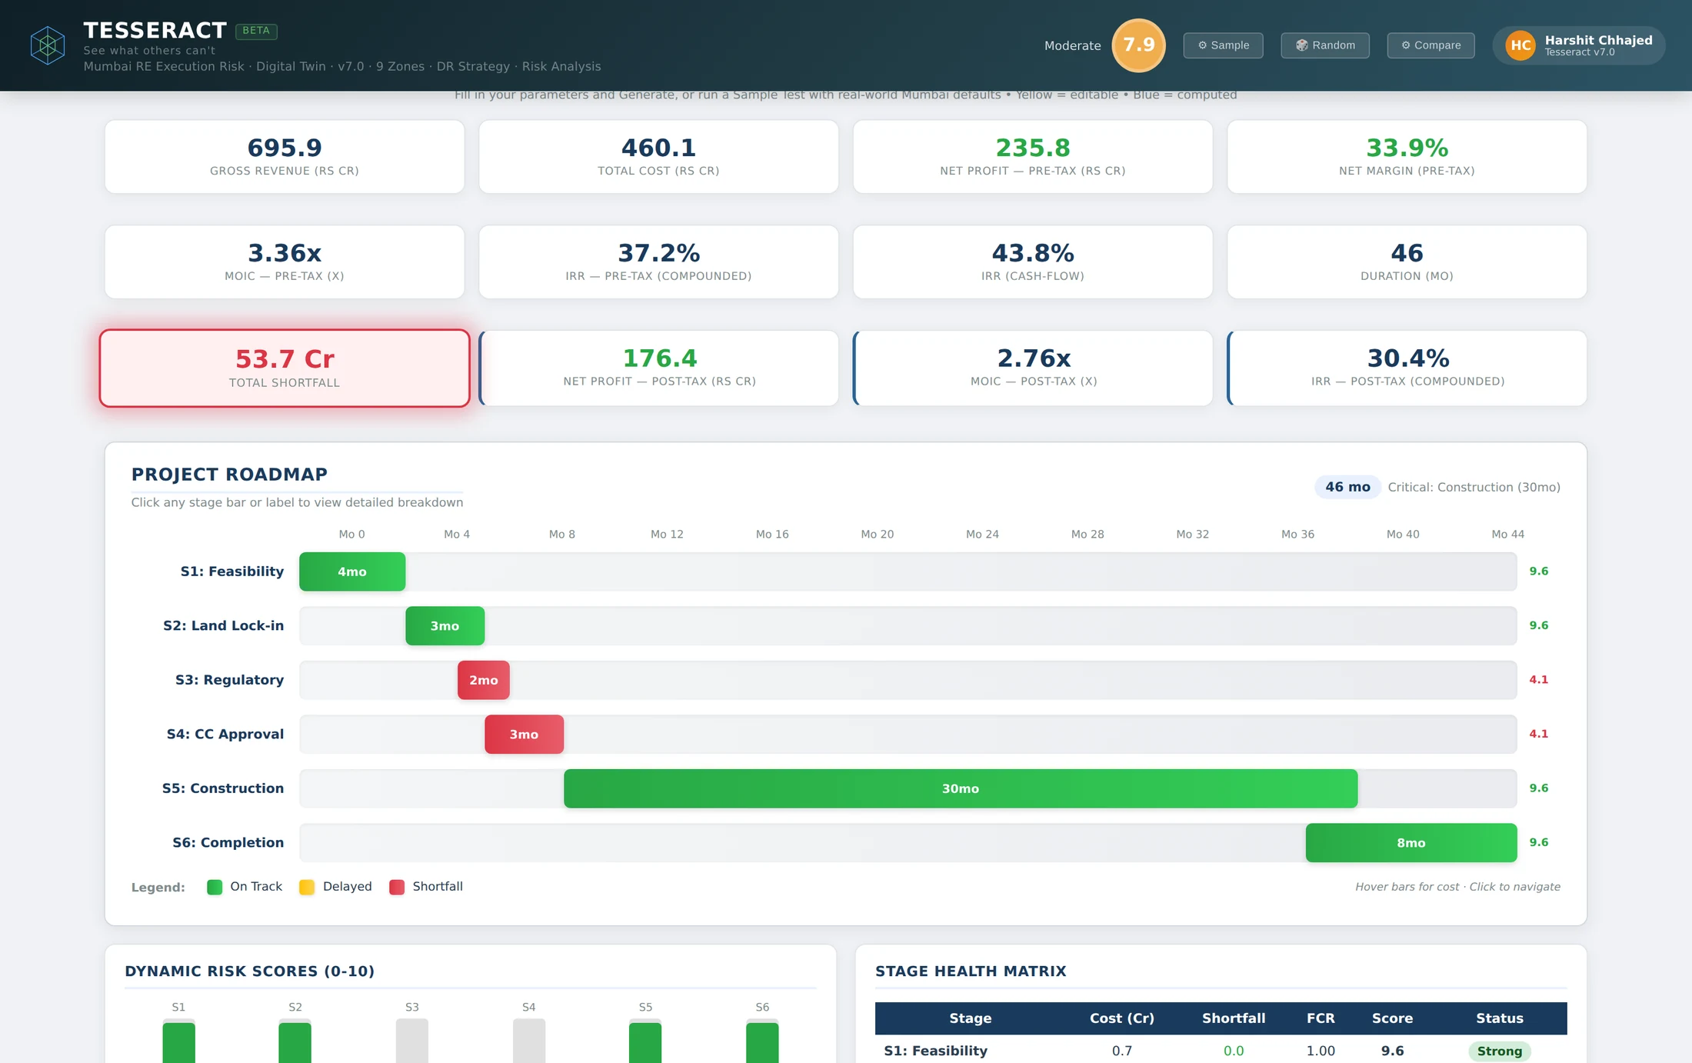The width and height of the screenshot is (1692, 1063).
Task: Click the 43.8% IRR Cash-Flow card
Action: tap(1033, 262)
